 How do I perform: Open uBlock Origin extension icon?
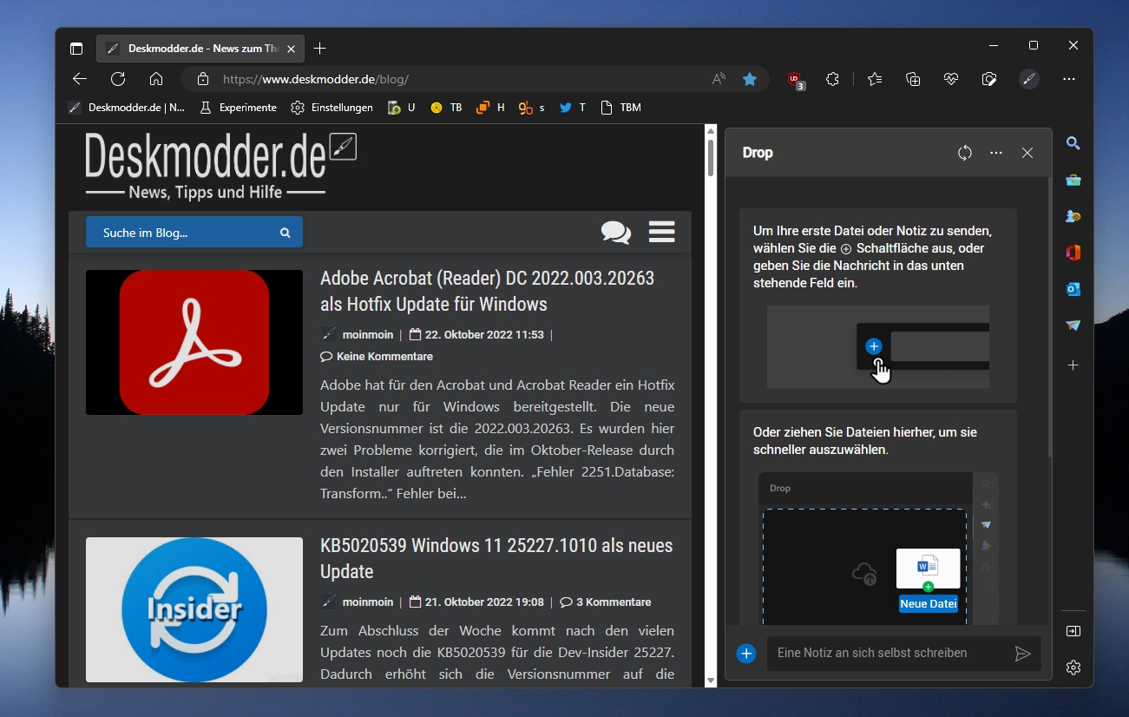point(796,80)
